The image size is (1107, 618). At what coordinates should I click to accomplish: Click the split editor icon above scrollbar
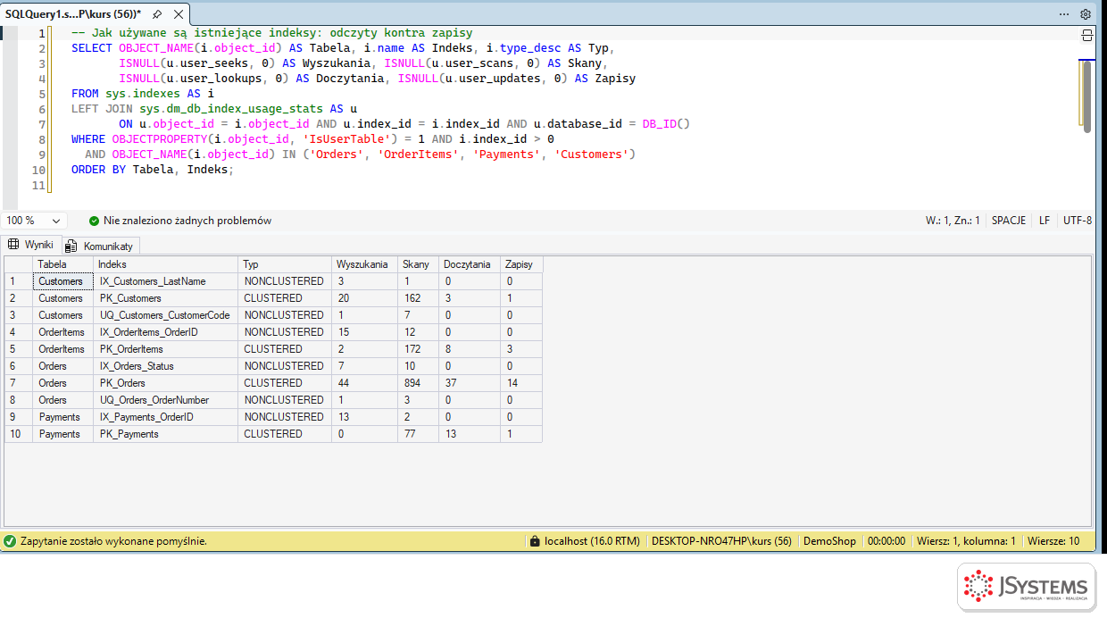1086,35
